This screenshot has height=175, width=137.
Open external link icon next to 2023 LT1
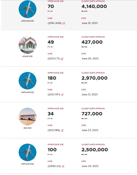pyautogui.click(x=62, y=59)
